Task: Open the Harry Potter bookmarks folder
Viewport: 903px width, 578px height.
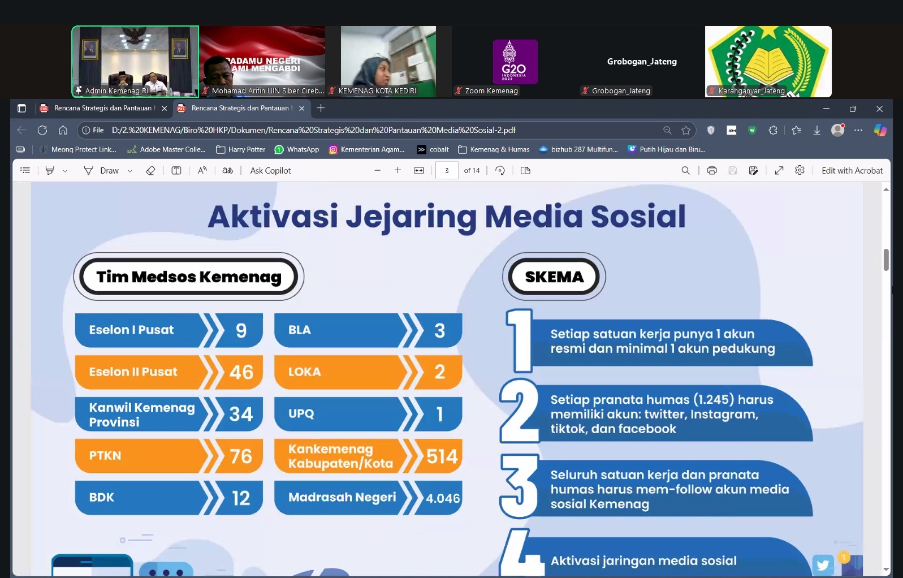Action: 241,149
